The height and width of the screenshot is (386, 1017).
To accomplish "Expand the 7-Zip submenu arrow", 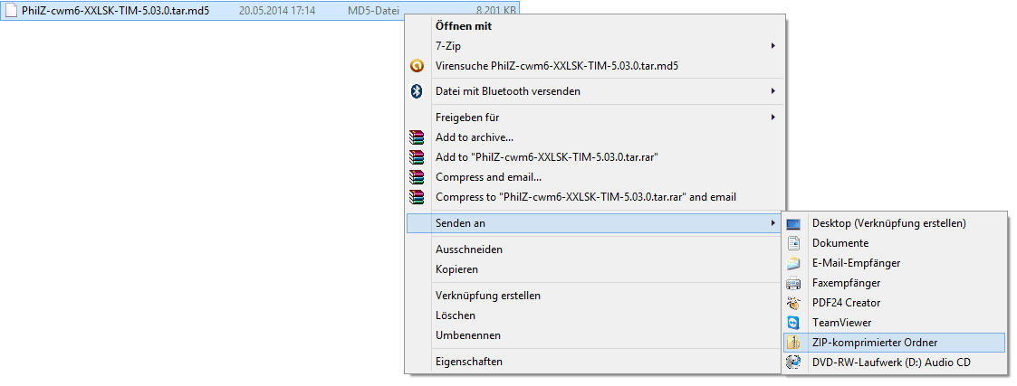I will (772, 45).
